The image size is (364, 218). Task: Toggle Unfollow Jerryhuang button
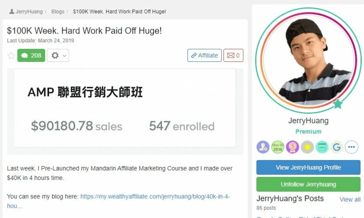[x=308, y=184]
